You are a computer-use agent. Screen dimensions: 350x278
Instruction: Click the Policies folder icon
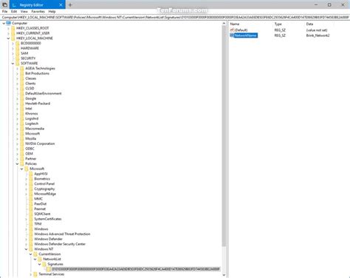pos(22,163)
